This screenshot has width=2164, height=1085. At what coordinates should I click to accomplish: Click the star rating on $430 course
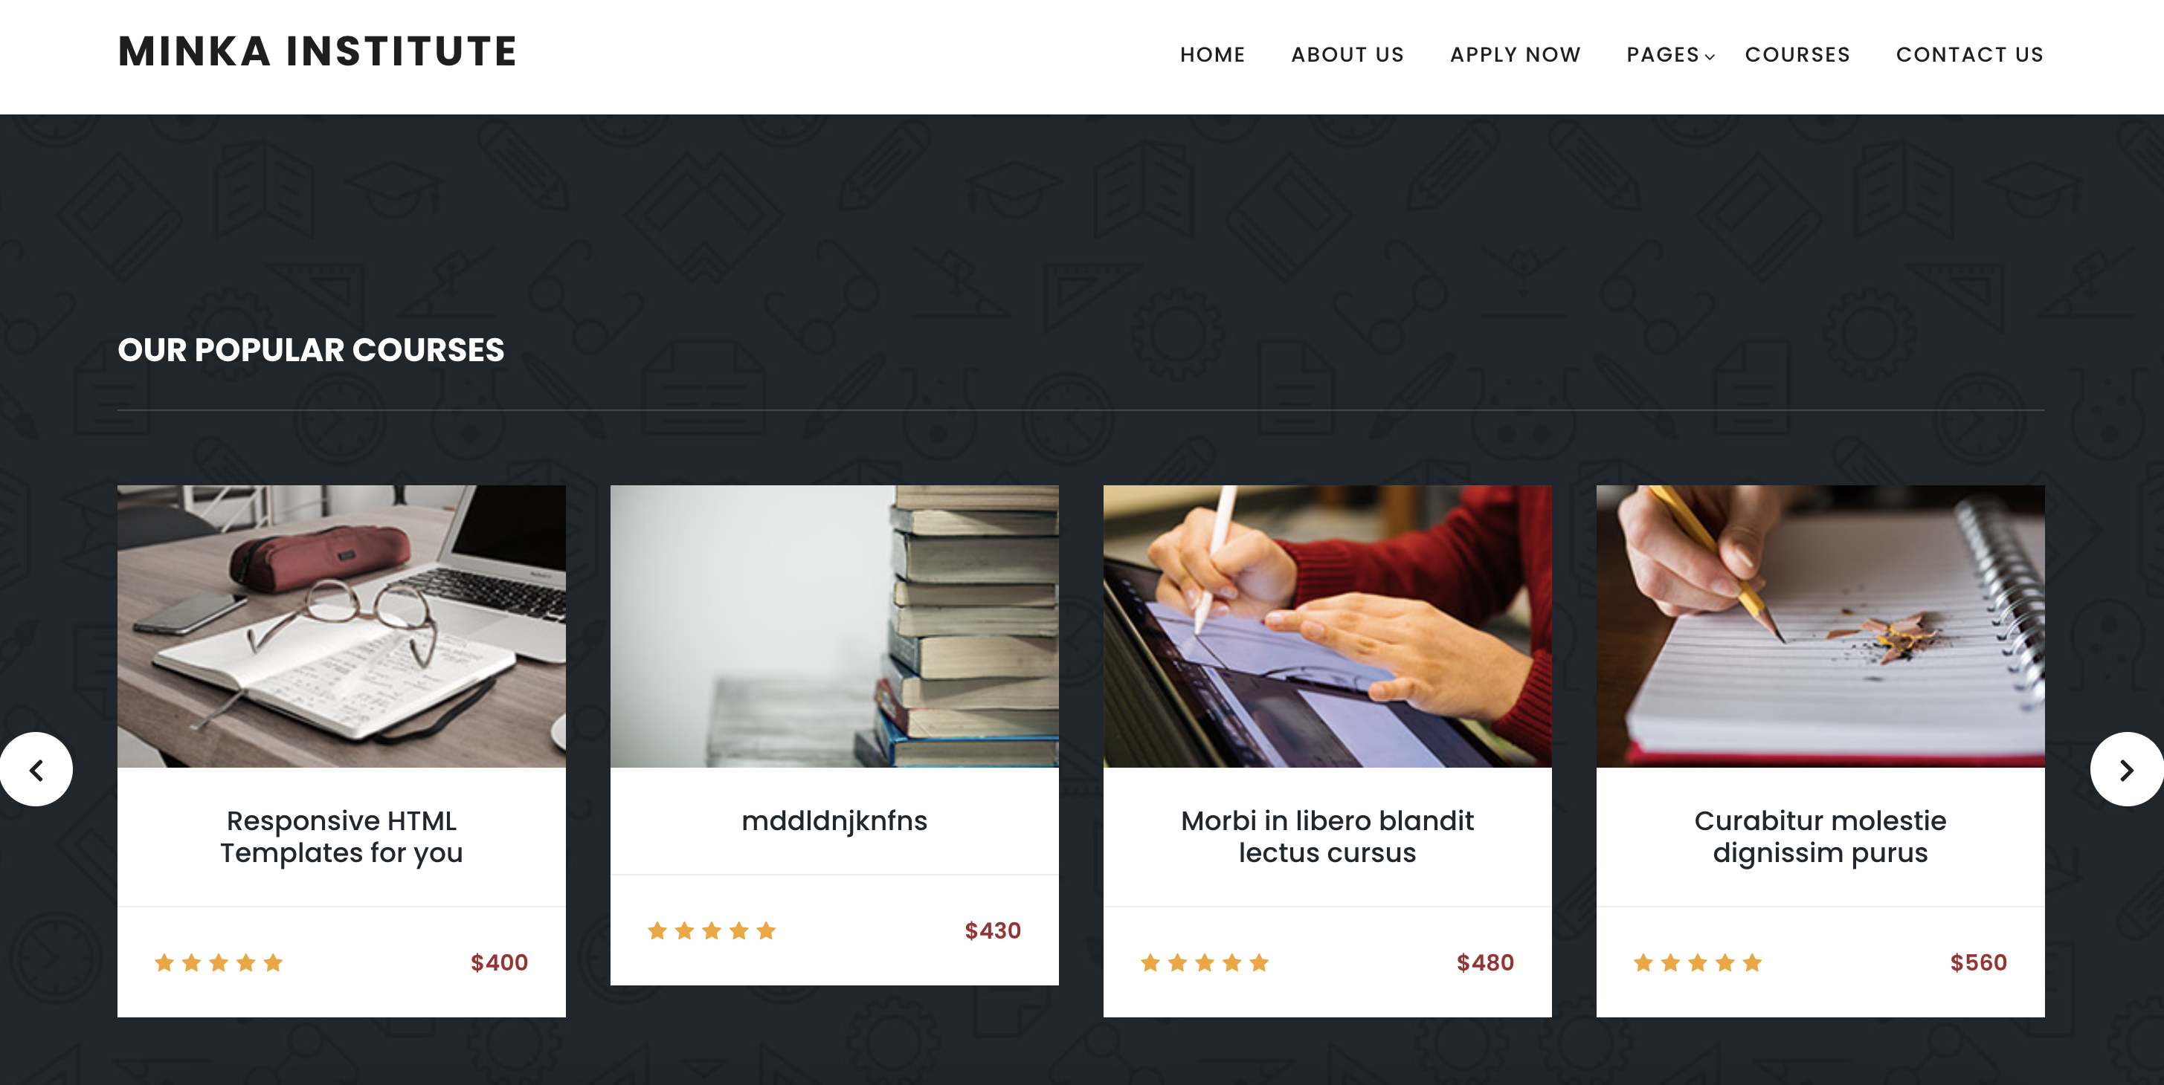[712, 930]
